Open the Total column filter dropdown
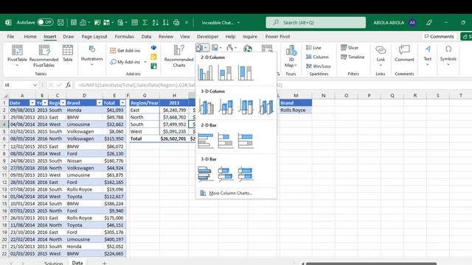 click(122, 103)
